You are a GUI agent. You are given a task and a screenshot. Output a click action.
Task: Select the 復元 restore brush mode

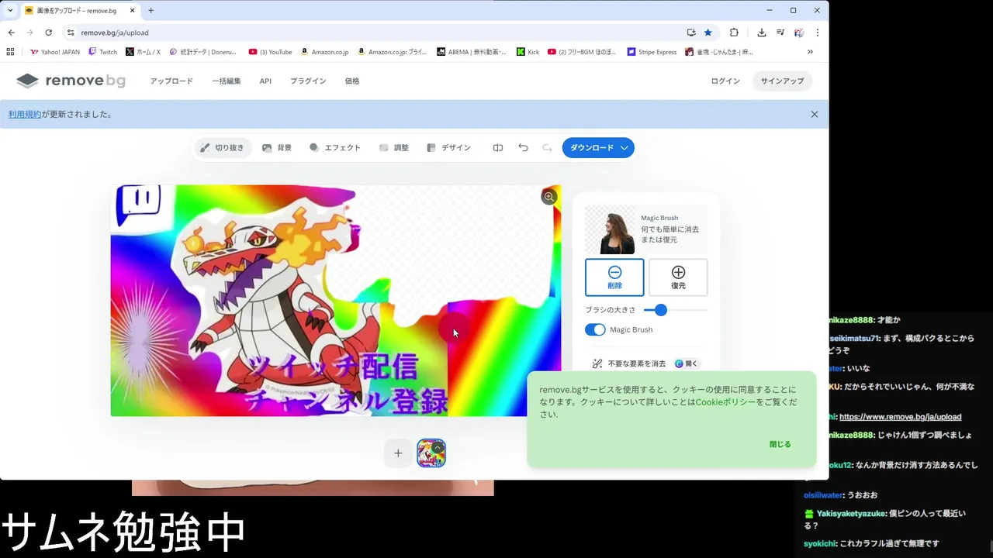click(x=678, y=277)
